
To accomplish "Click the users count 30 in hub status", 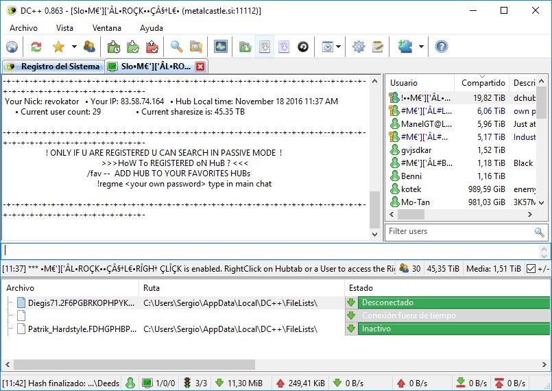I will coord(411,269).
